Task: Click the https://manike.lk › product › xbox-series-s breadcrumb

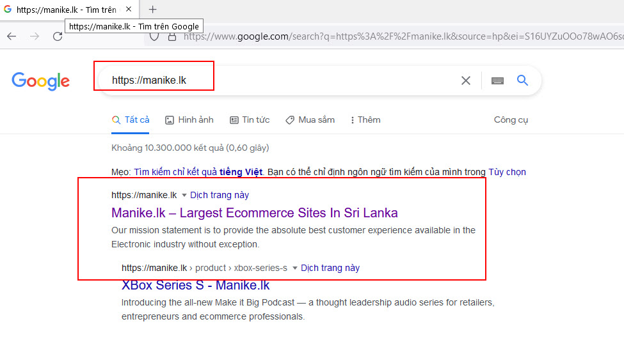Action: pos(205,268)
